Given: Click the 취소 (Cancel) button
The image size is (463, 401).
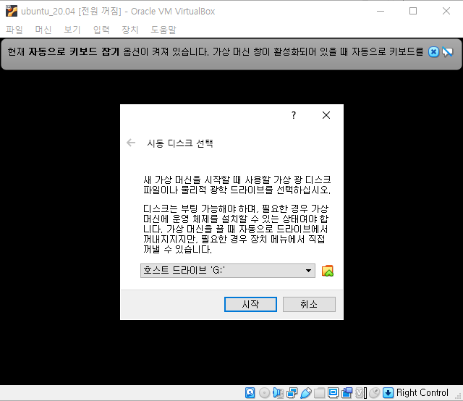Looking at the screenshot, I should point(309,305).
